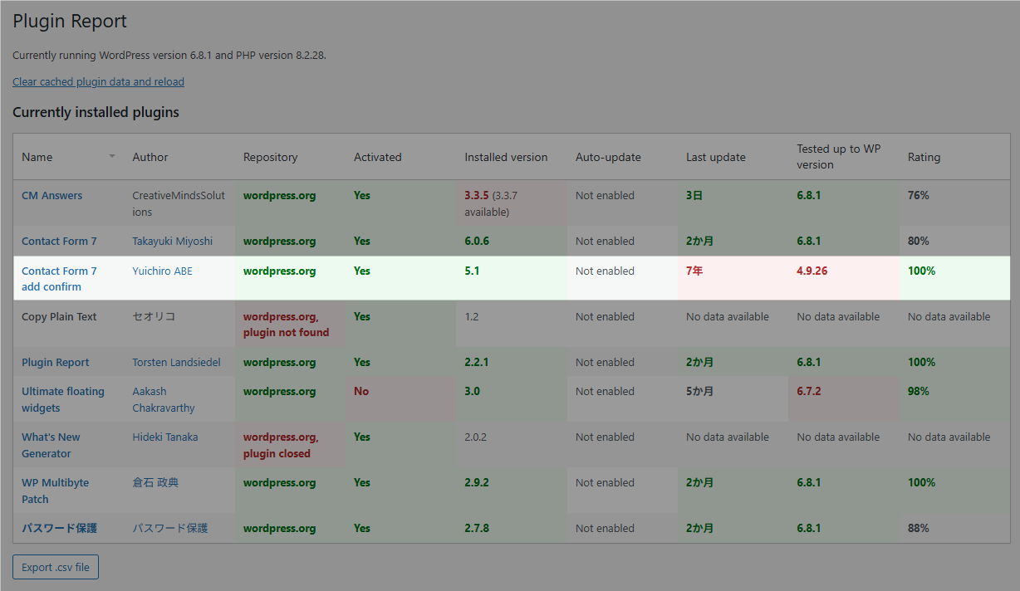Select the Copy Plain Text plugin name

[x=59, y=317]
